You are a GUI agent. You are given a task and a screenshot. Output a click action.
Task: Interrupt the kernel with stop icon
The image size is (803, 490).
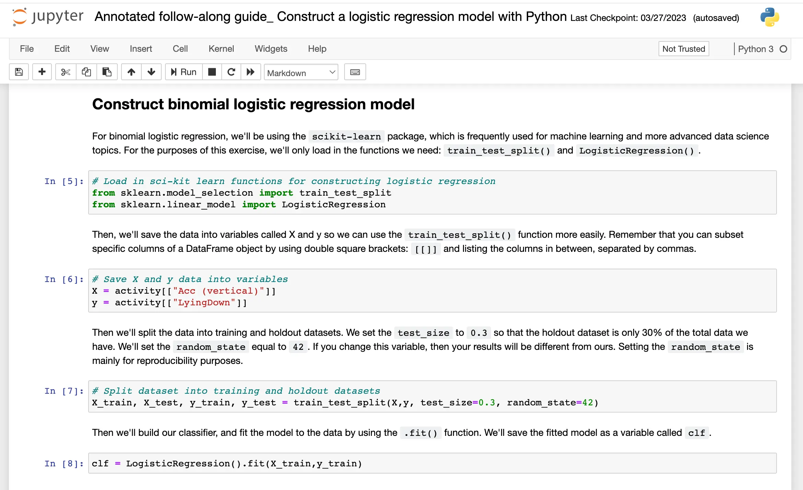(x=212, y=72)
